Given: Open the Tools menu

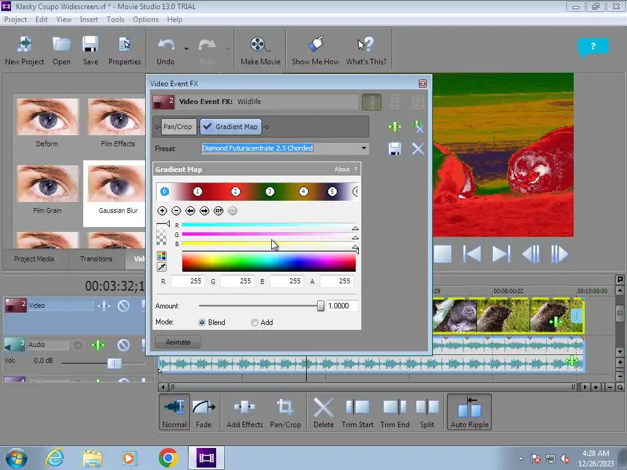Looking at the screenshot, I should point(115,20).
